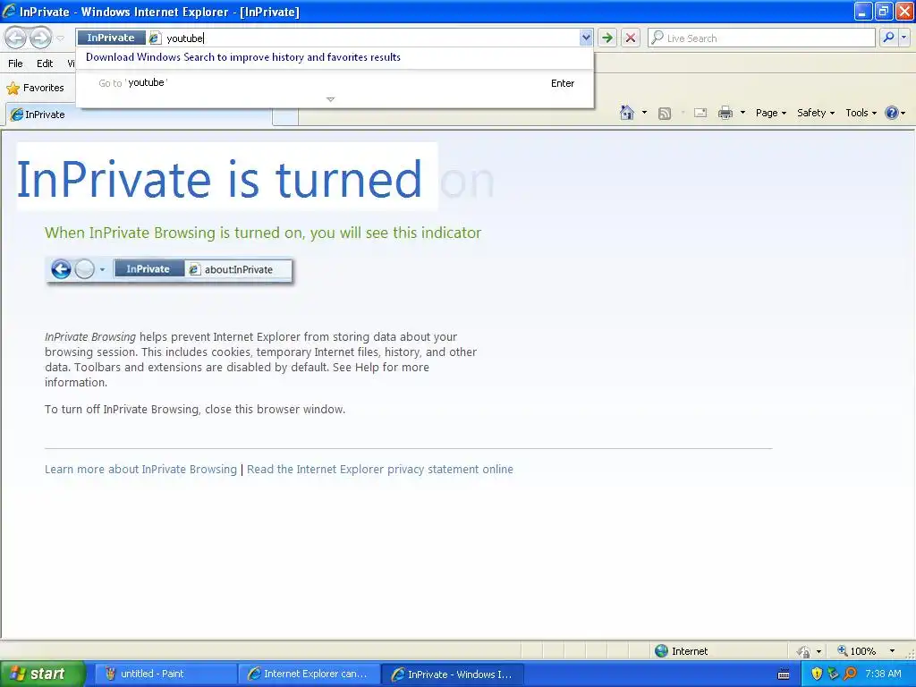The image size is (916, 687).
Task: Click the page icon beside youtube in address bar
Action: point(154,38)
